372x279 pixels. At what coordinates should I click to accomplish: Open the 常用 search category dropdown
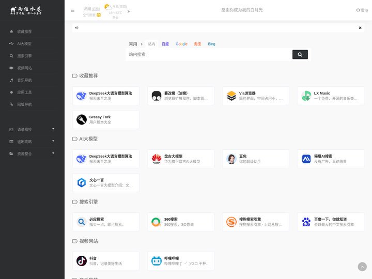click(136, 44)
